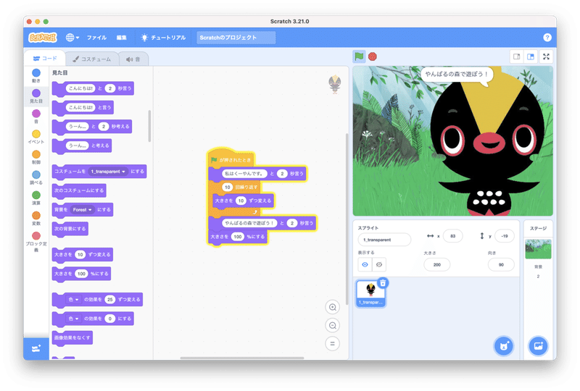
Task: Click the sprite name field
Action: (x=384, y=240)
